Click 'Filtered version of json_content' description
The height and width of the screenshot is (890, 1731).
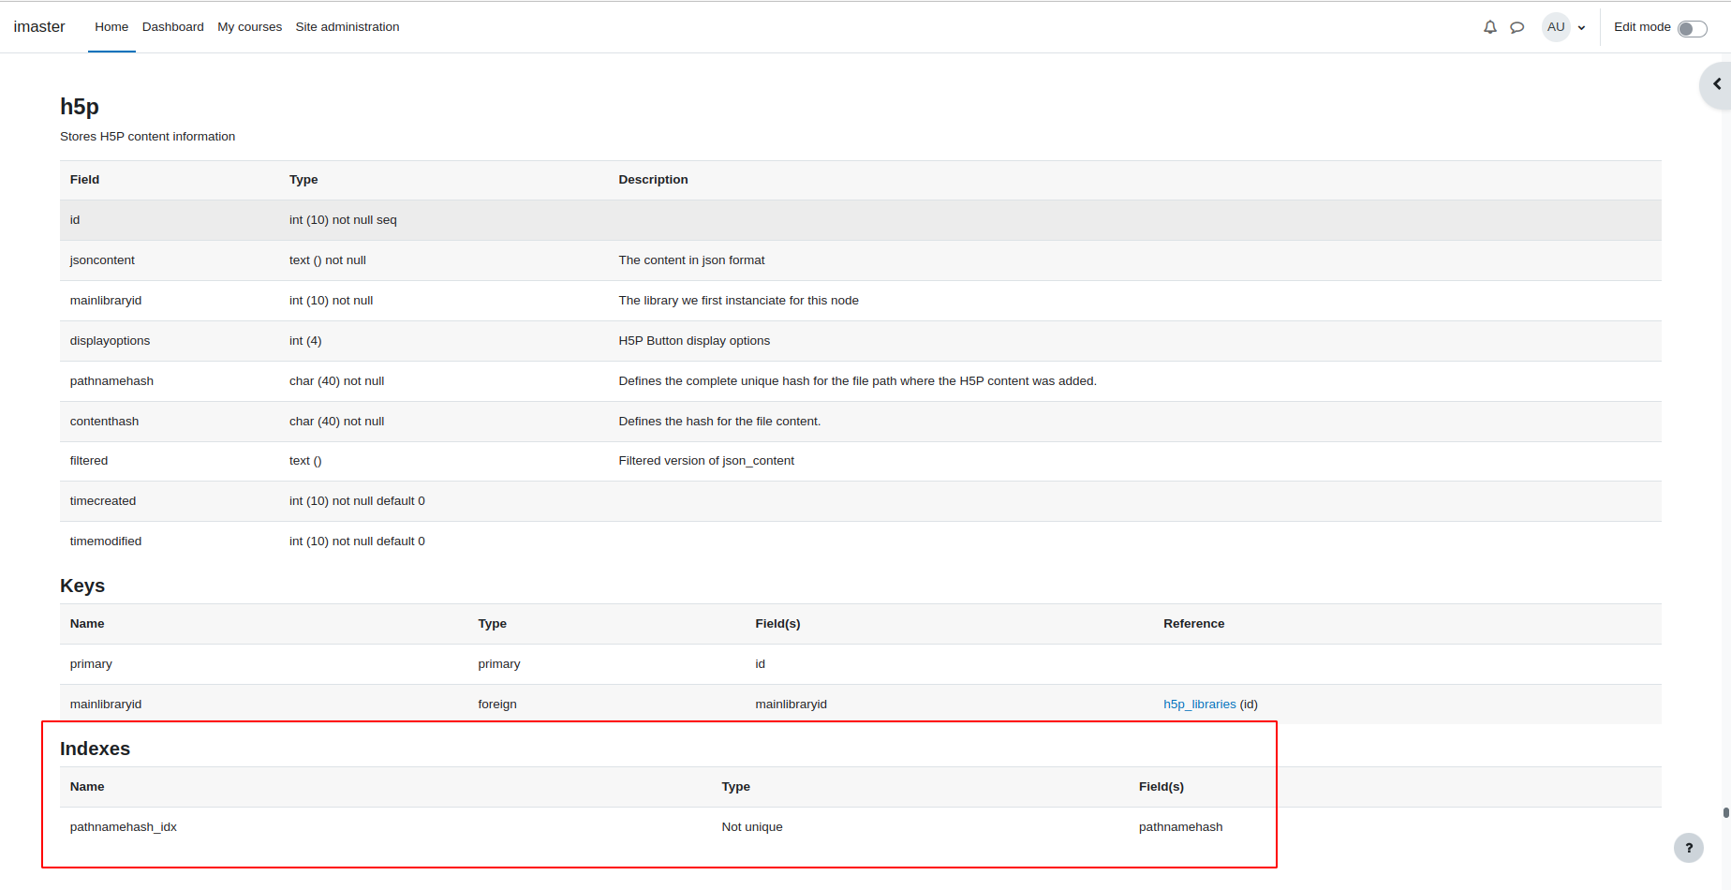[x=706, y=461]
